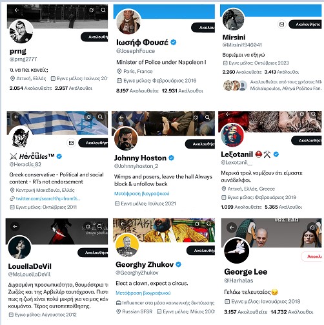The image size is (324, 325).
Task: Click message envelope icon on Mirsini profile
Action: pos(281,25)
